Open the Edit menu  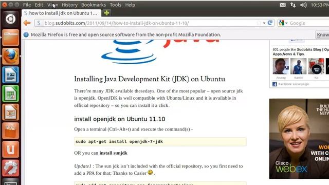[39, 5]
